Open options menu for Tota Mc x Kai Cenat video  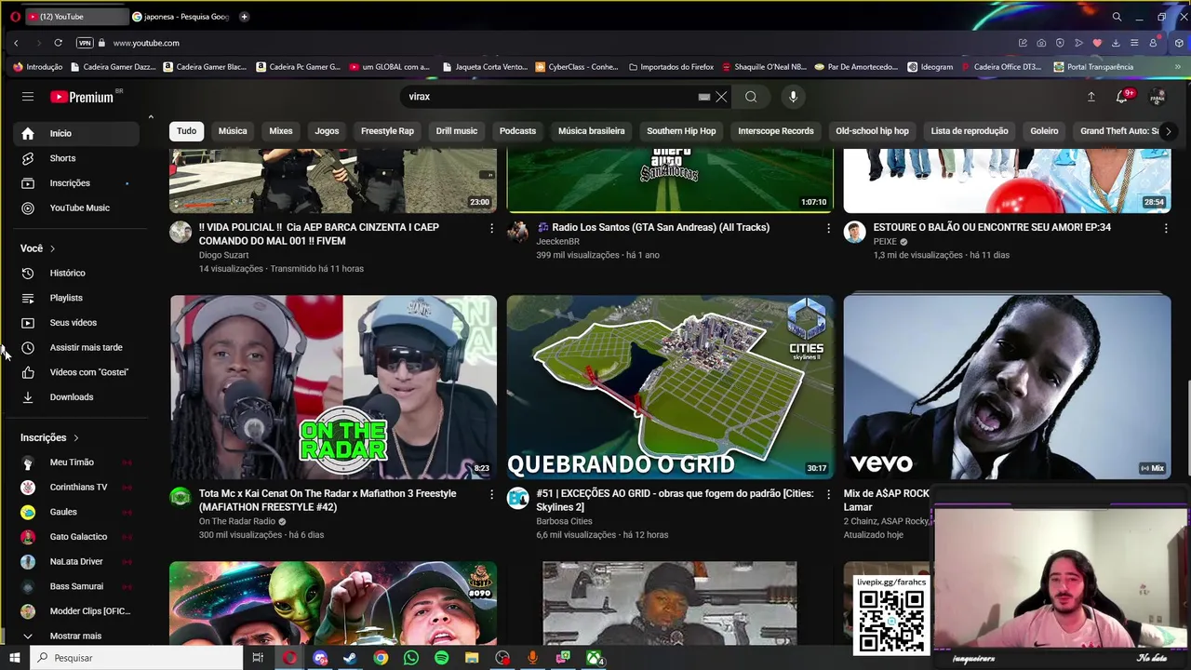click(x=492, y=494)
